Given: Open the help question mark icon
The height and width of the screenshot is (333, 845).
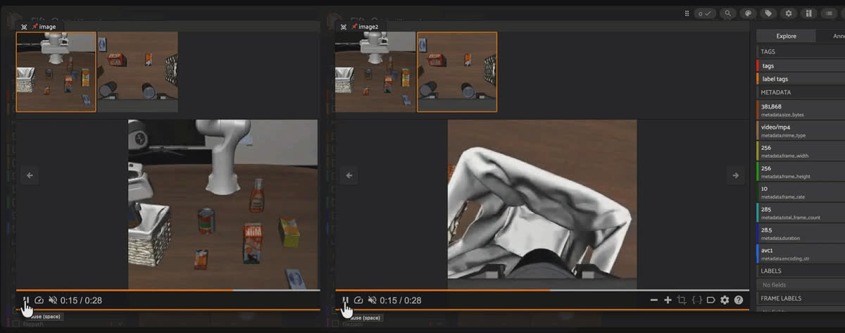Looking at the screenshot, I should (739, 300).
